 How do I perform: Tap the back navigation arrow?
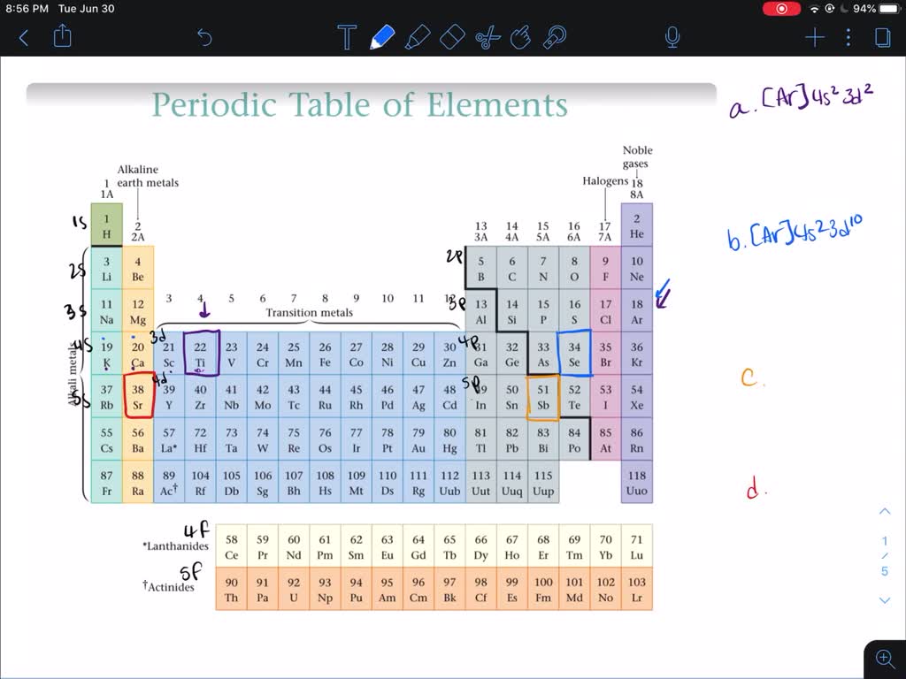coord(23,37)
